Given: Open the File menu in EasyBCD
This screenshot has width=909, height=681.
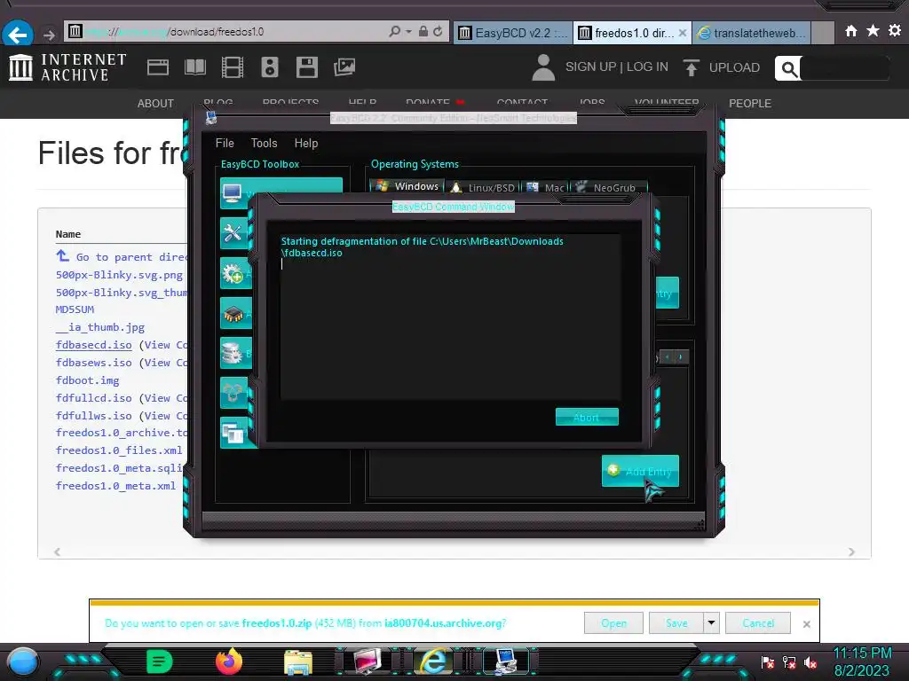Looking at the screenshot, I should [225, 143].
